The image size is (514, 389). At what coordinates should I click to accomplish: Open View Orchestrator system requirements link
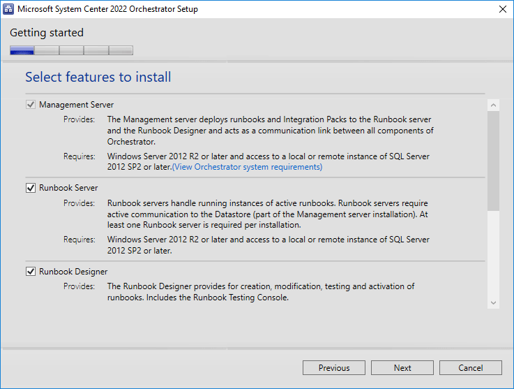pos(247,167)
